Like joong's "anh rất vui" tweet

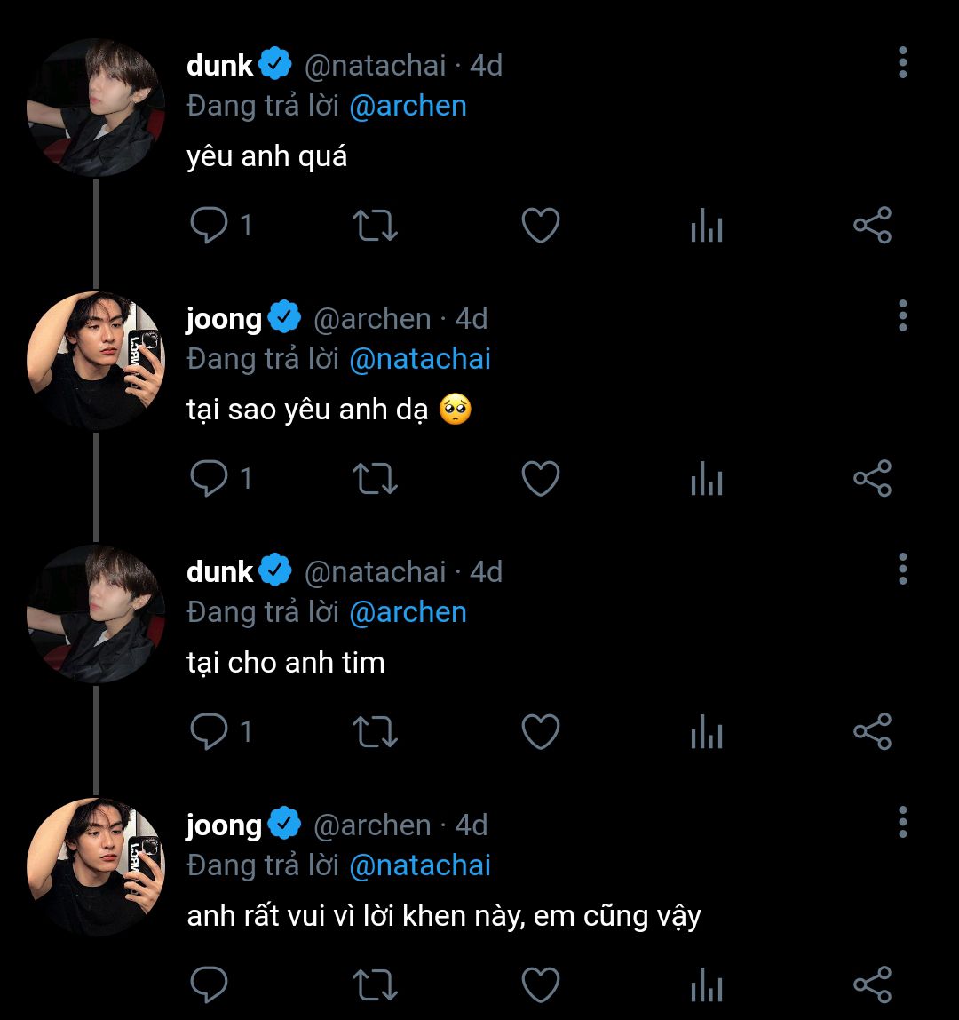pos(540,985)
